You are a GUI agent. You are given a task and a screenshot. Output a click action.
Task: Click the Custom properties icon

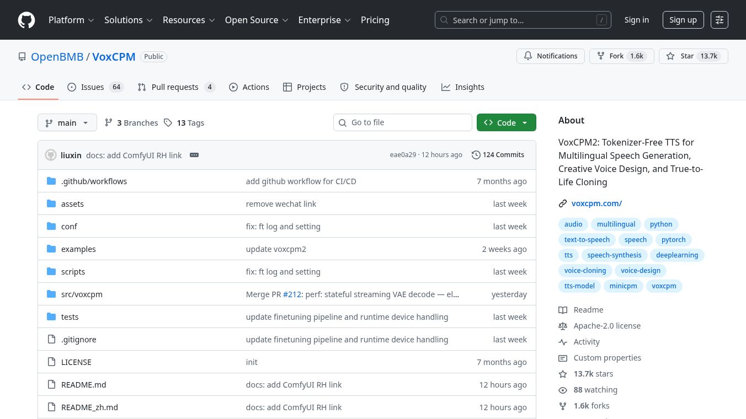point(563,358)
